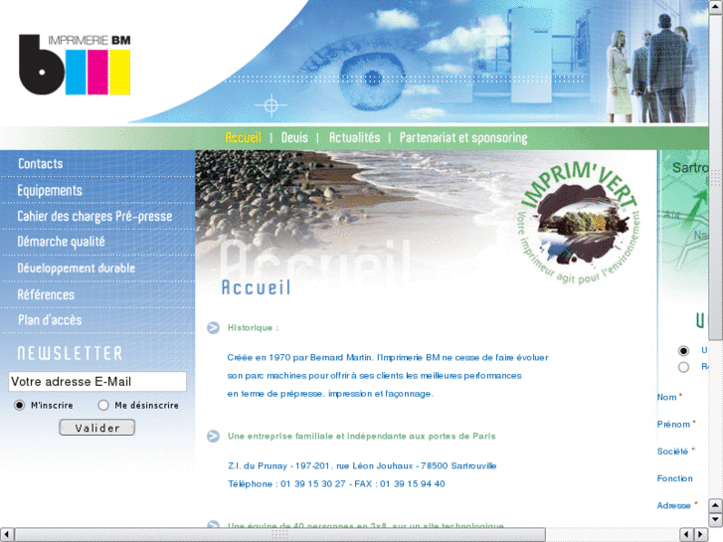Click the arrow bullet beside Une entreprise familiale
Screen dimensions: 723x542
click(213, 436)
